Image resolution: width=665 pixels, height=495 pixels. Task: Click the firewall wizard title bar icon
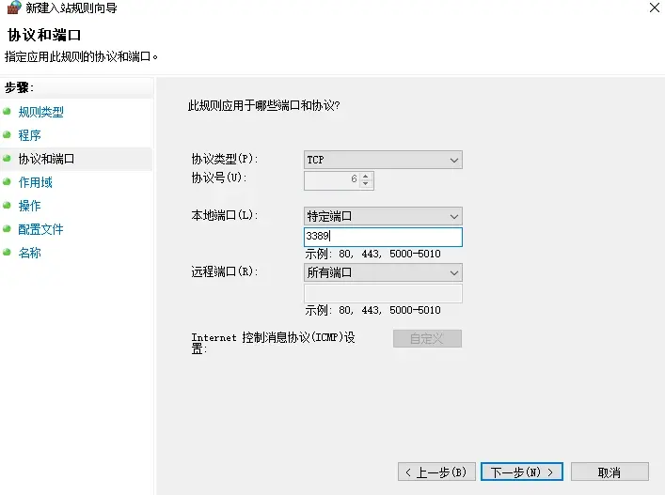tap(13, 8)
